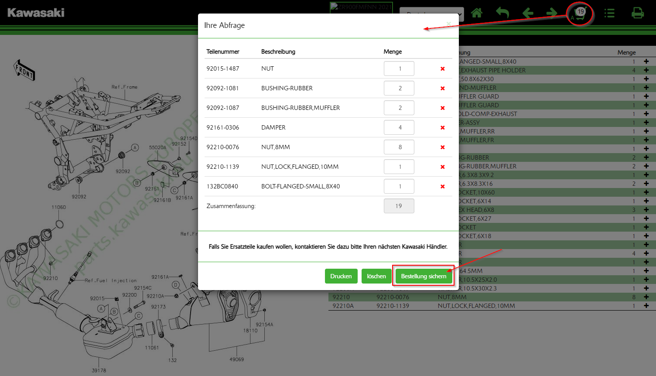
Task: Delete the BUSHING-RUBBER 92092-1081 row
Action: coord(442,88)
